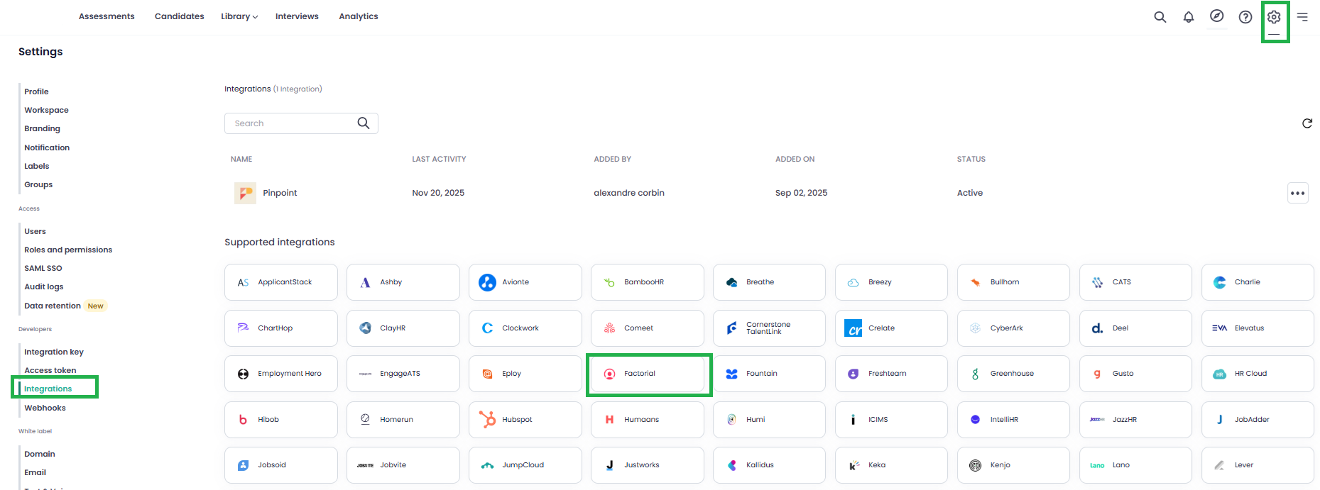
Task: Select the Factorial integration card
Action: tap(648, 374)
